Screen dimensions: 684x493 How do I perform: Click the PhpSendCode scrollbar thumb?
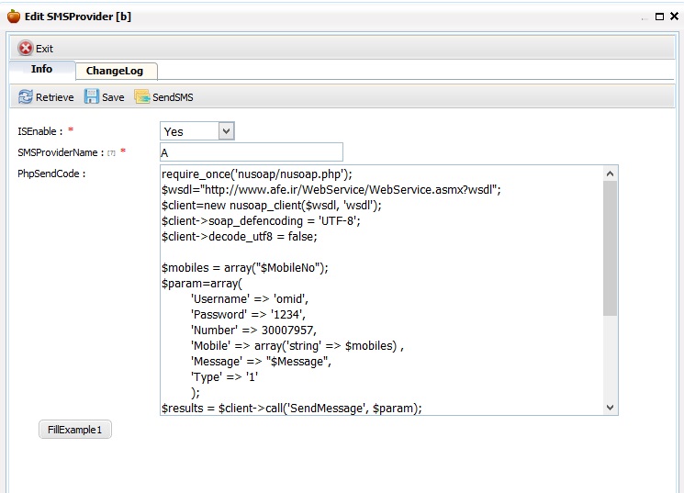[x=611, y=248]
